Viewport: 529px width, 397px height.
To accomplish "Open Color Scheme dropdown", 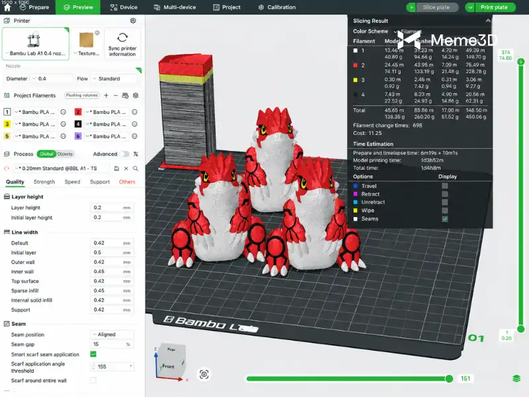I will pos(408,31).
